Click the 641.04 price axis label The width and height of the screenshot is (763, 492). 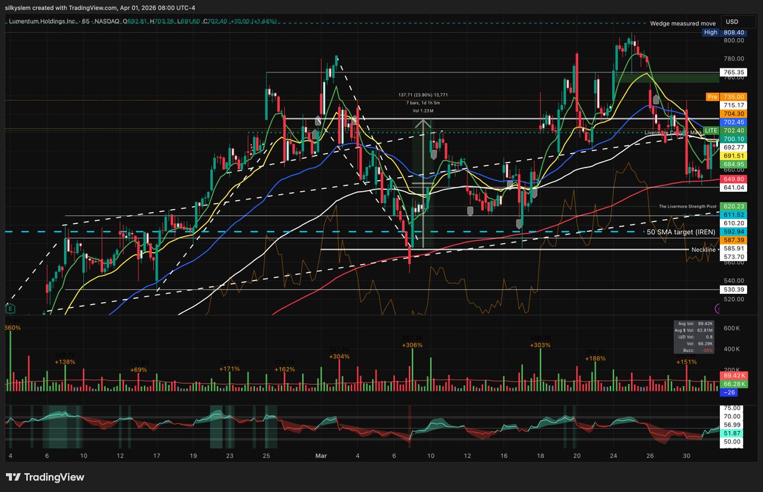[x=733, y=187]
